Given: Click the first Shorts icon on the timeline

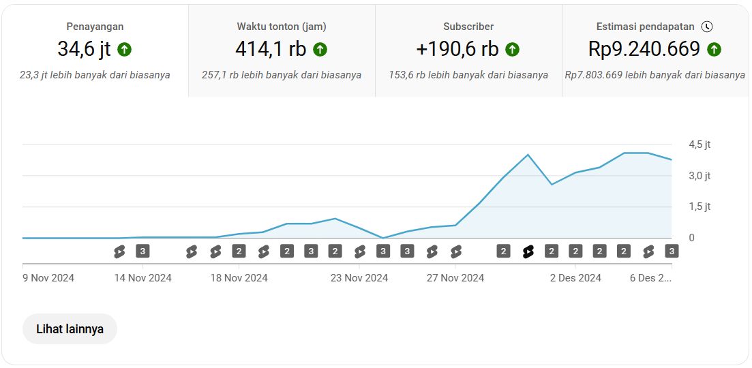Looking at the screenshot, I should tap(119, 251).
